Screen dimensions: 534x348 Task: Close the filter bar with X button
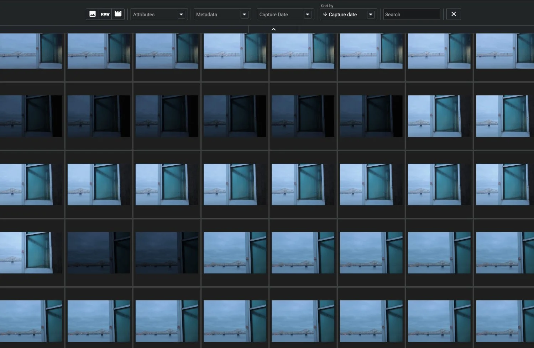point(454,14)
